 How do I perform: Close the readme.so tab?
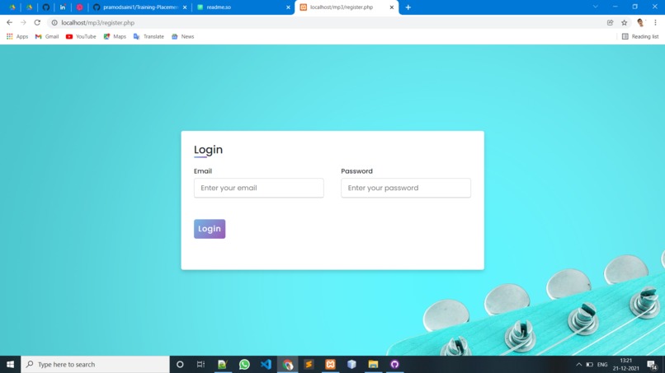288,7
